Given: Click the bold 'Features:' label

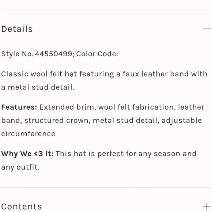Looking at the screenshot, I should pyautogui.click(x=19, y=107).
